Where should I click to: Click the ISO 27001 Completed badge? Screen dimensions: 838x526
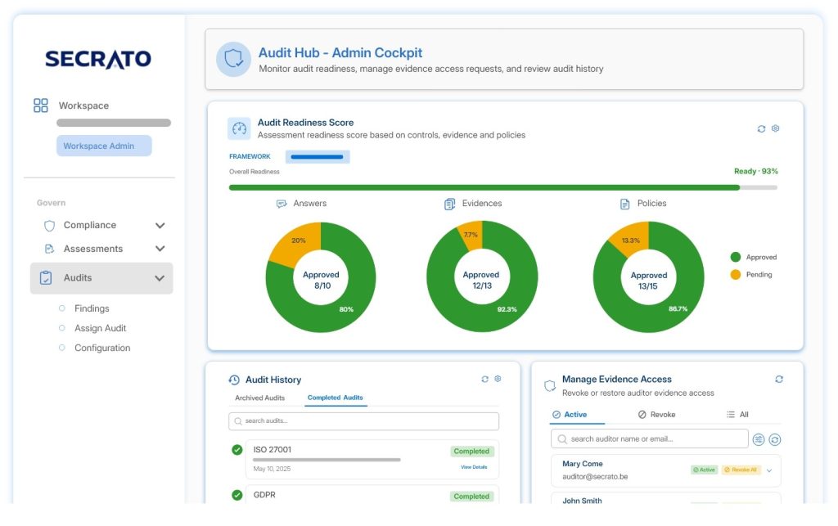471,452
